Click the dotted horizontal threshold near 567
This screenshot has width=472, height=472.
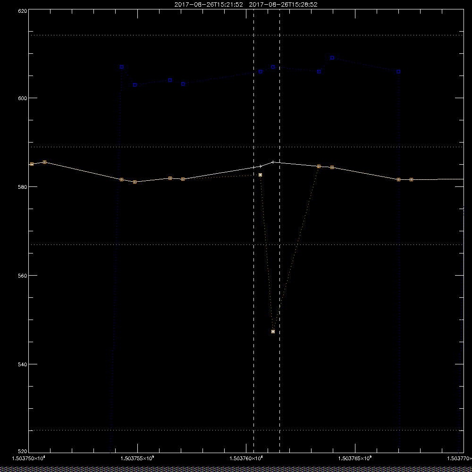point(246,244)
